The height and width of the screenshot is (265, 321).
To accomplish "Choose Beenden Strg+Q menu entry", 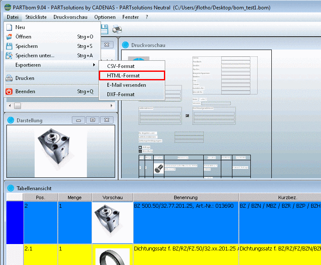I will [52, 91].
